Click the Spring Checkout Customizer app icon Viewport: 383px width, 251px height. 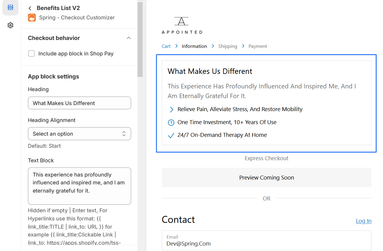tap(32, 18)
